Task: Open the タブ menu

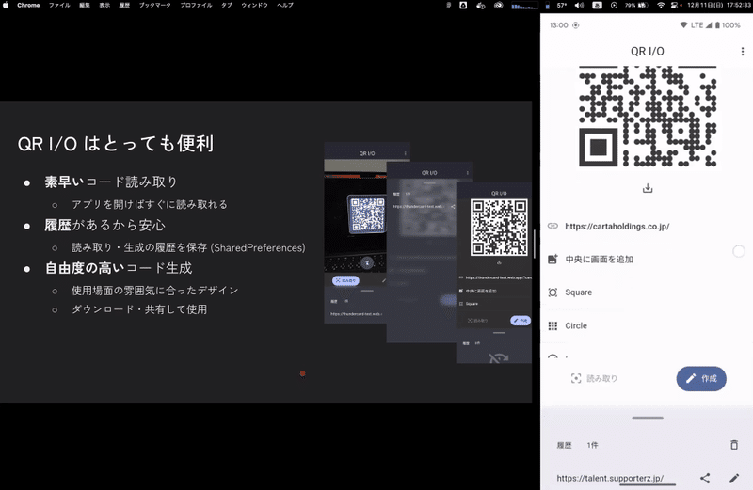Action: pos(227,5)
